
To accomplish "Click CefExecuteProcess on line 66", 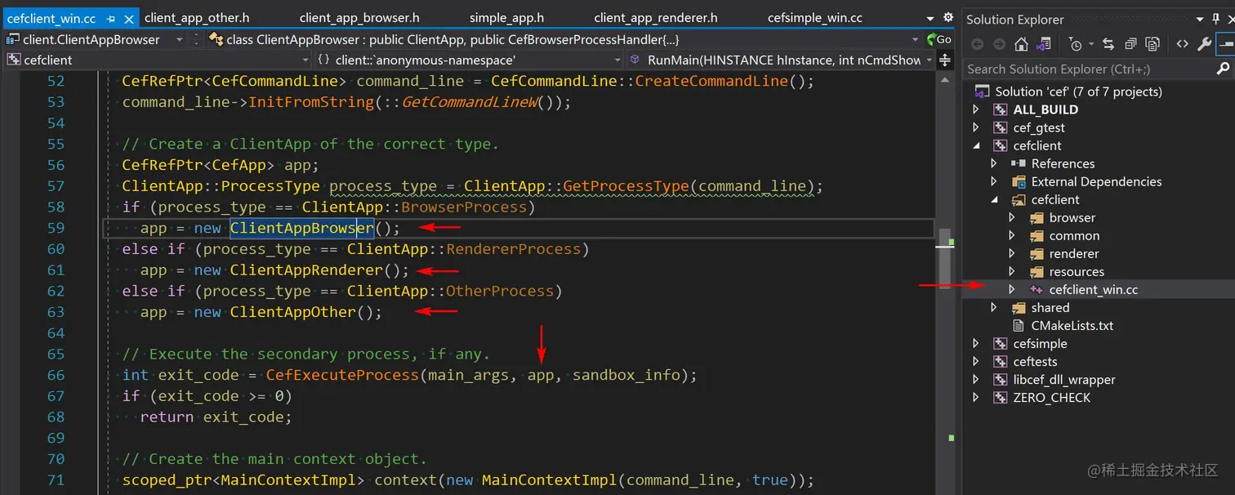I will (x=342, y=375).
